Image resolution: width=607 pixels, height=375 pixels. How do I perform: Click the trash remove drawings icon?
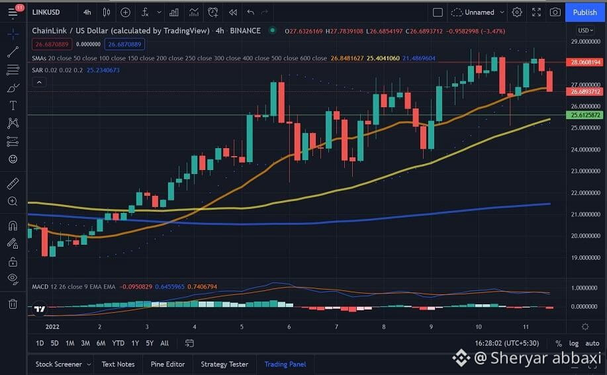[13, 304]
